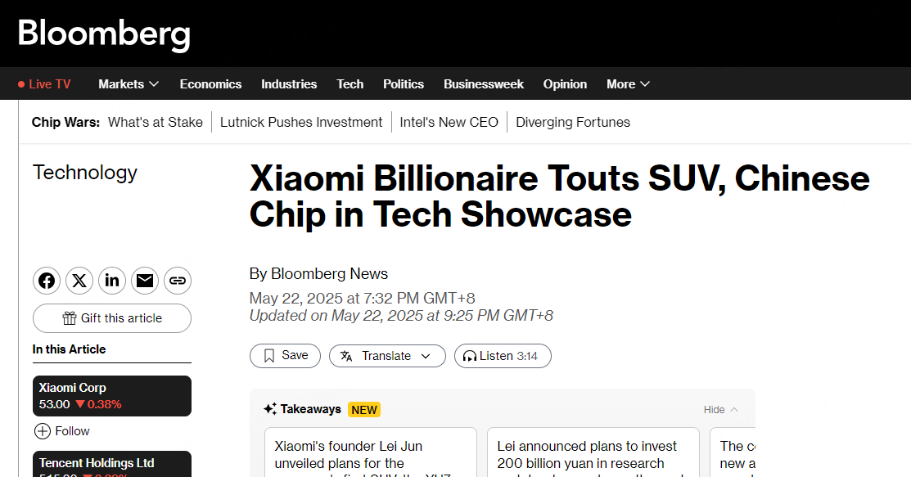
Task: Expand the Markets dropdown menu
Action: [129, 84]
